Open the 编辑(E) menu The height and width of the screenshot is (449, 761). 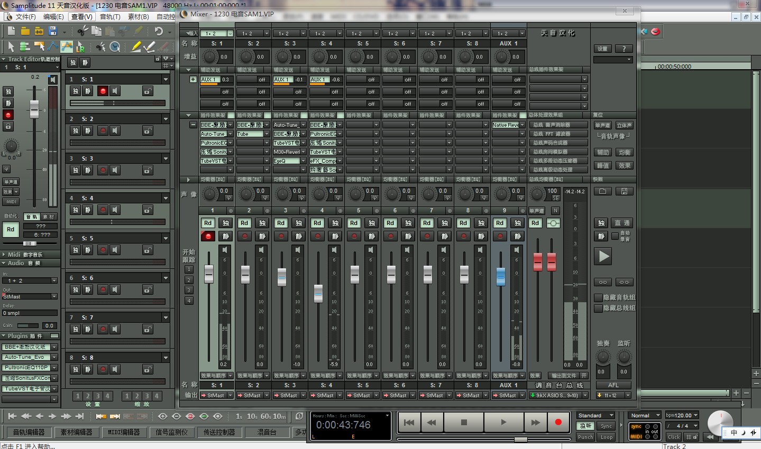[x=53, y=17]
